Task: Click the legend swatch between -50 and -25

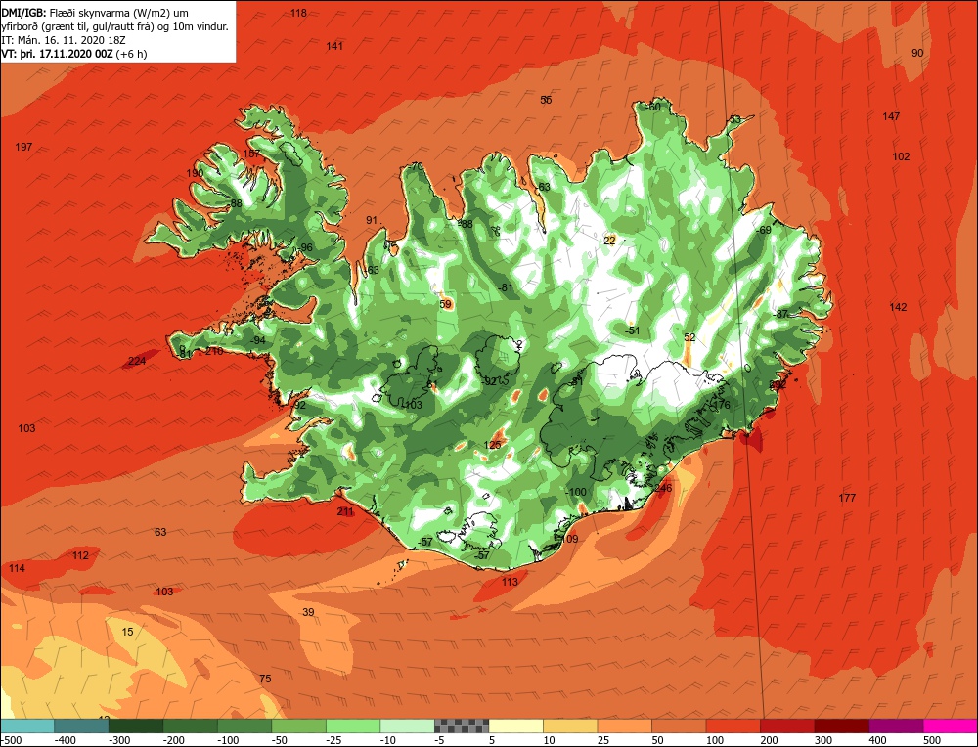Action: coord(298,725)
